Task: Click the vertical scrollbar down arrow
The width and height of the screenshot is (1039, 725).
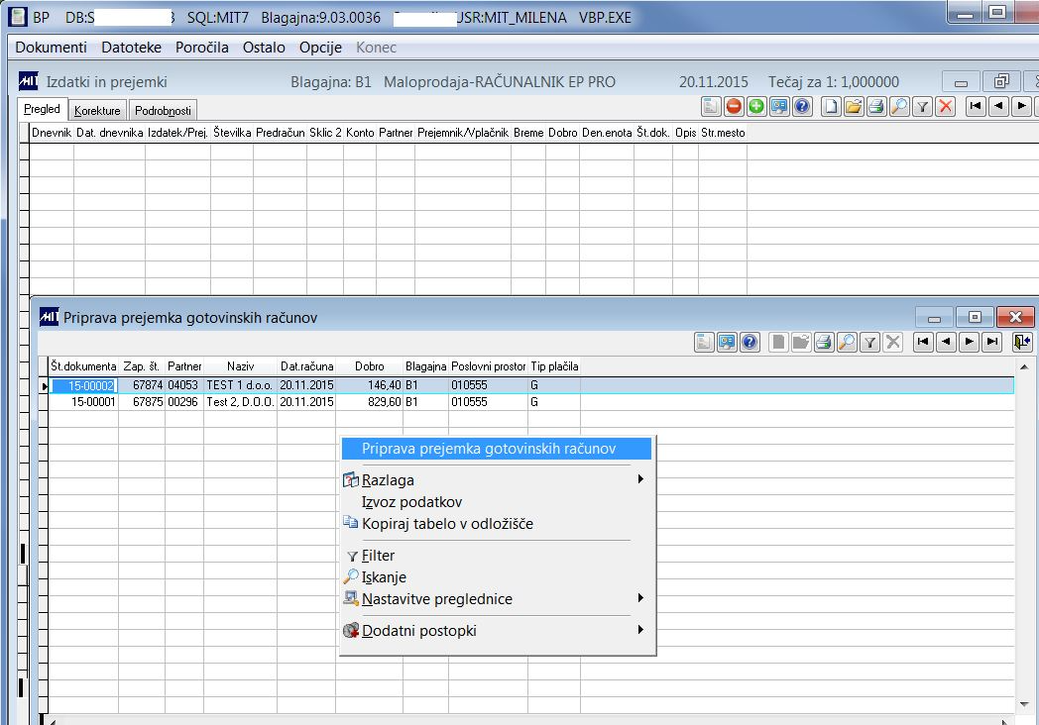Action: [1024, 704]
